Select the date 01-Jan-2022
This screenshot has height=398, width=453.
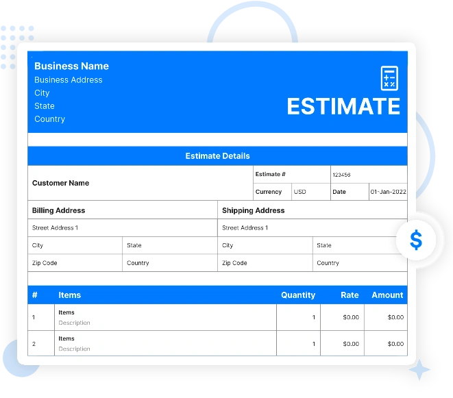[389, 192]
